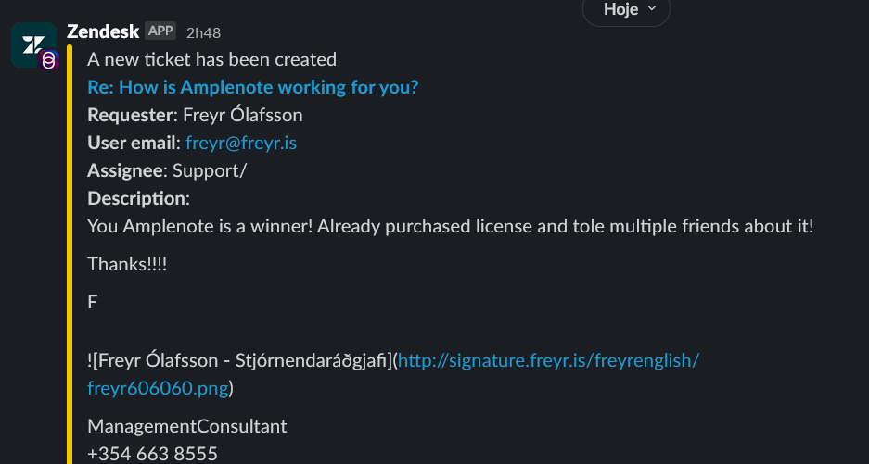Click the Description label
The image size is (869, 464).
[x=138, y=198]
